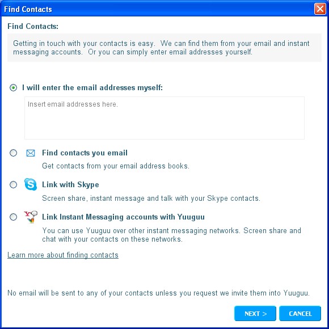Choose the Link Instant Messaging accounts radio button

coord(13,217)
